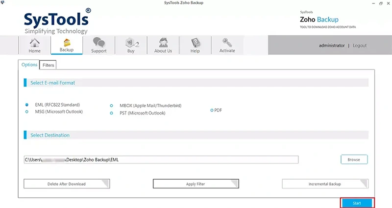Choose PST (Microsoft Outlook) format
The height and width of the screenshot is (208, 392).
point(112,113)
